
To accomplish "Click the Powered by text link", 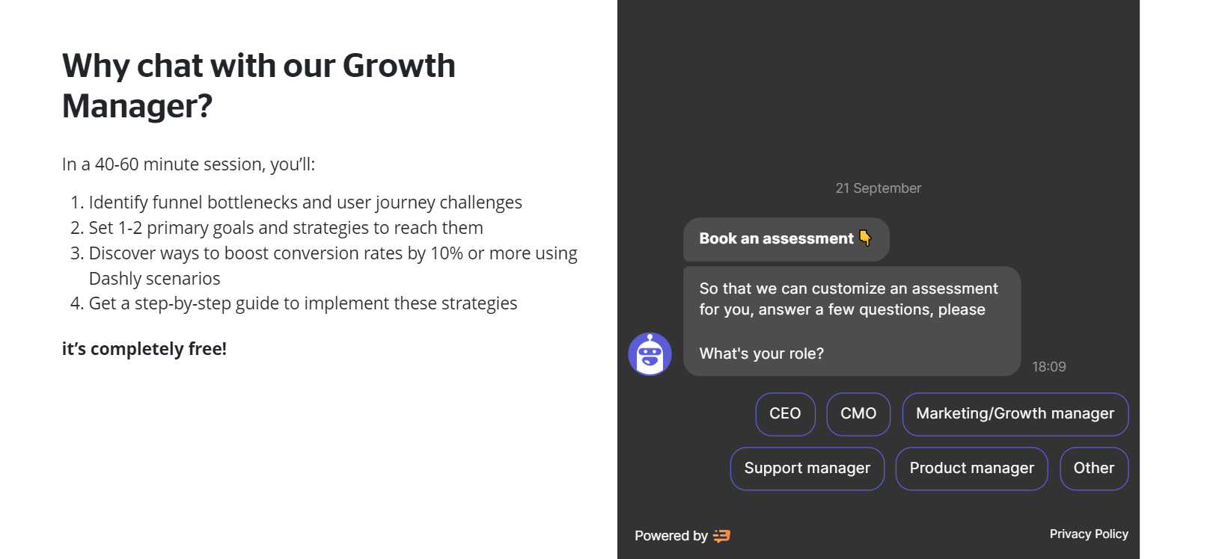I will click(671, 536).
